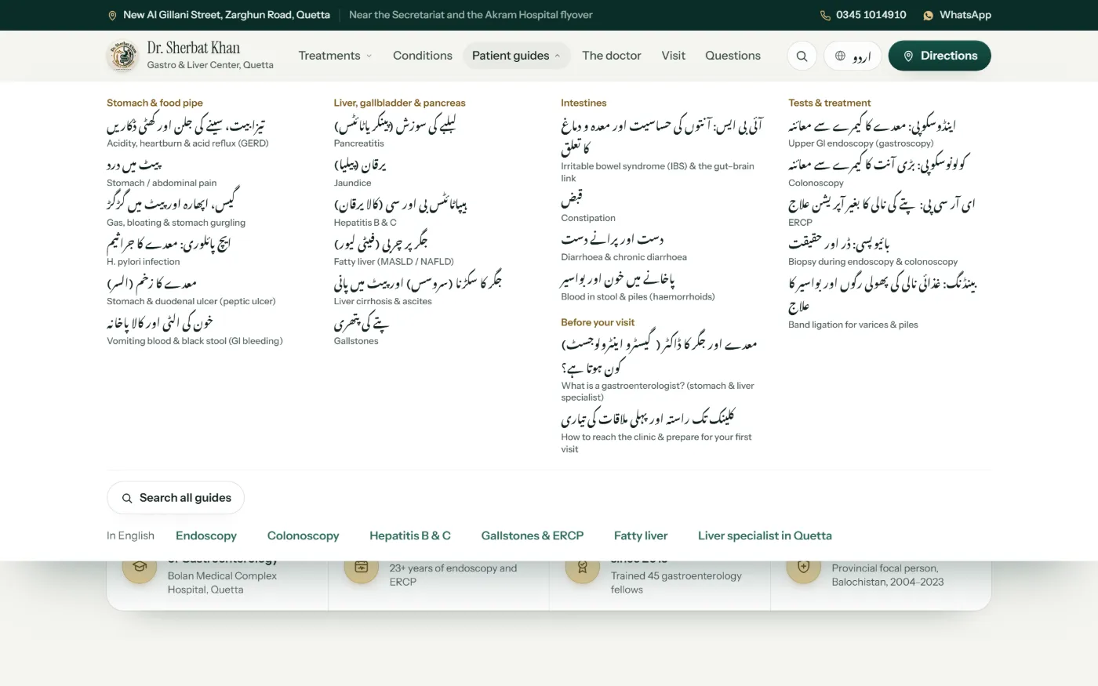Image resolution: width=1098 pixels, height=686 pixels.
Task: Open Liver specialist in Quetta link
Action: coord(765,536)
